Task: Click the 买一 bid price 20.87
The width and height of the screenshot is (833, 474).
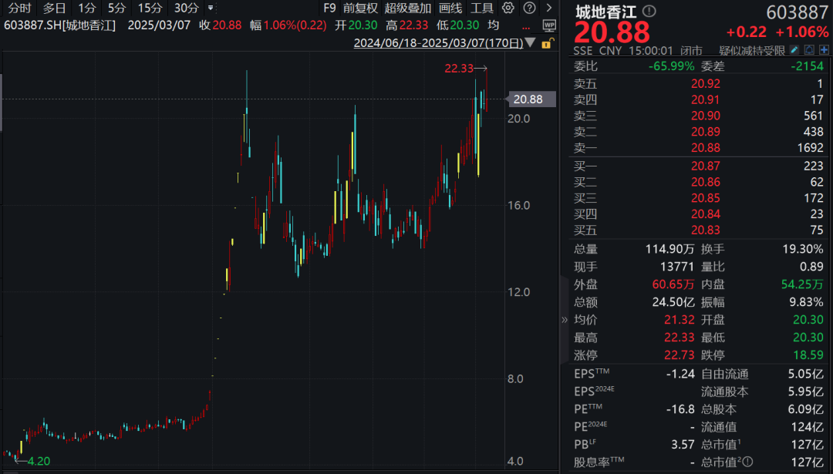Action: [x=706, y=166]
